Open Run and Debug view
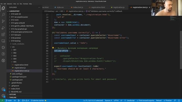 coord(3,28)
